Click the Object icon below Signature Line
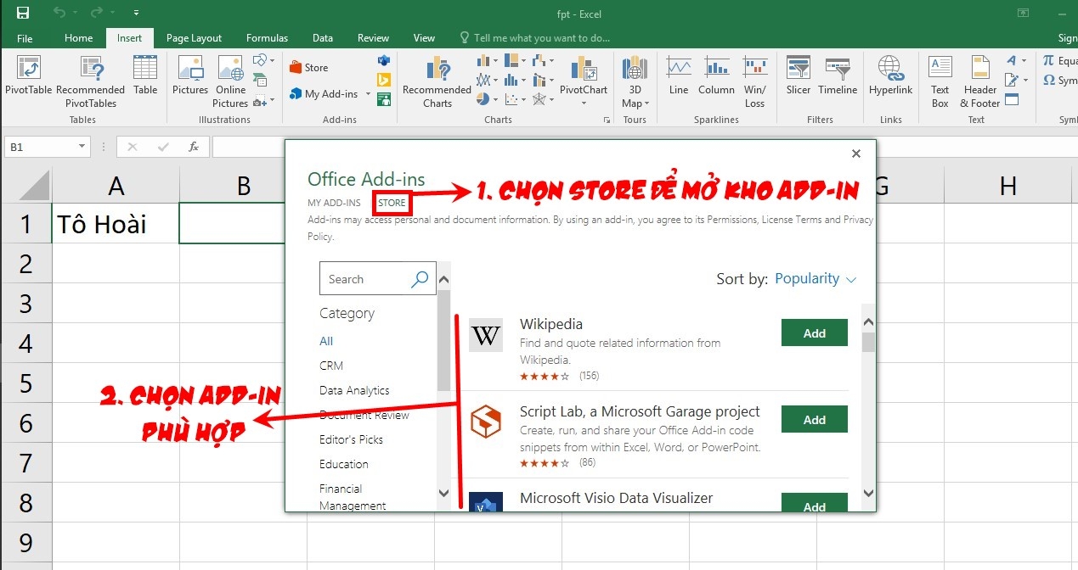Viewport: 1078px width, 570px height. [x=1011, y=99]
